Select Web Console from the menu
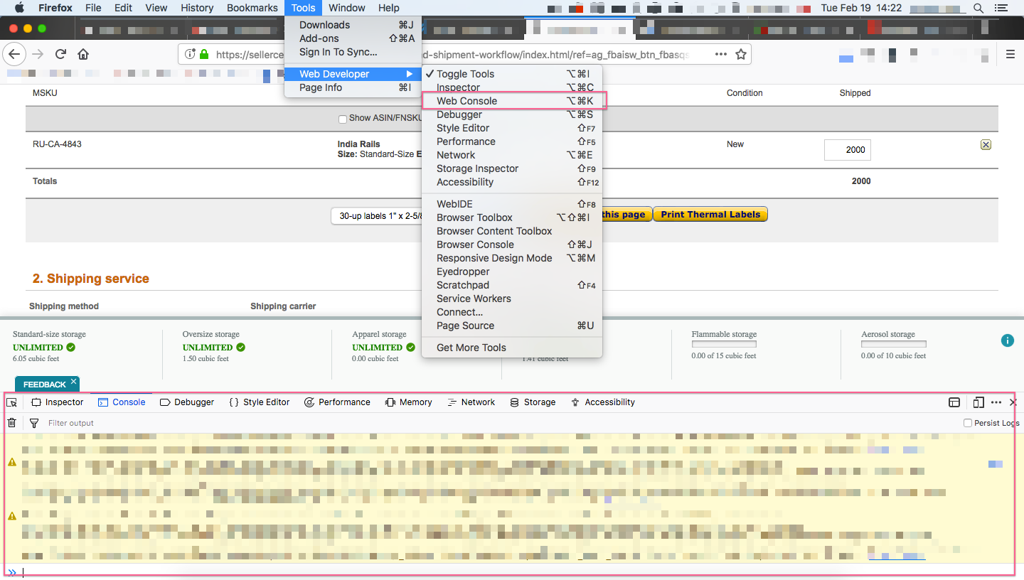The height and width of the screenshot is (580, 1024). pyautogui.click(x=466, y=101)
